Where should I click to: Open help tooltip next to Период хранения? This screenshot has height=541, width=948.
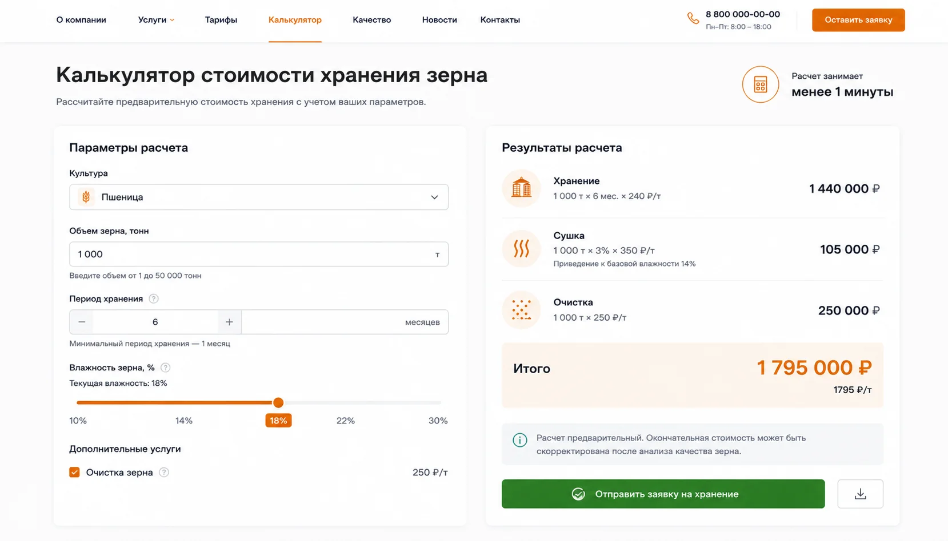coord(154,298)
